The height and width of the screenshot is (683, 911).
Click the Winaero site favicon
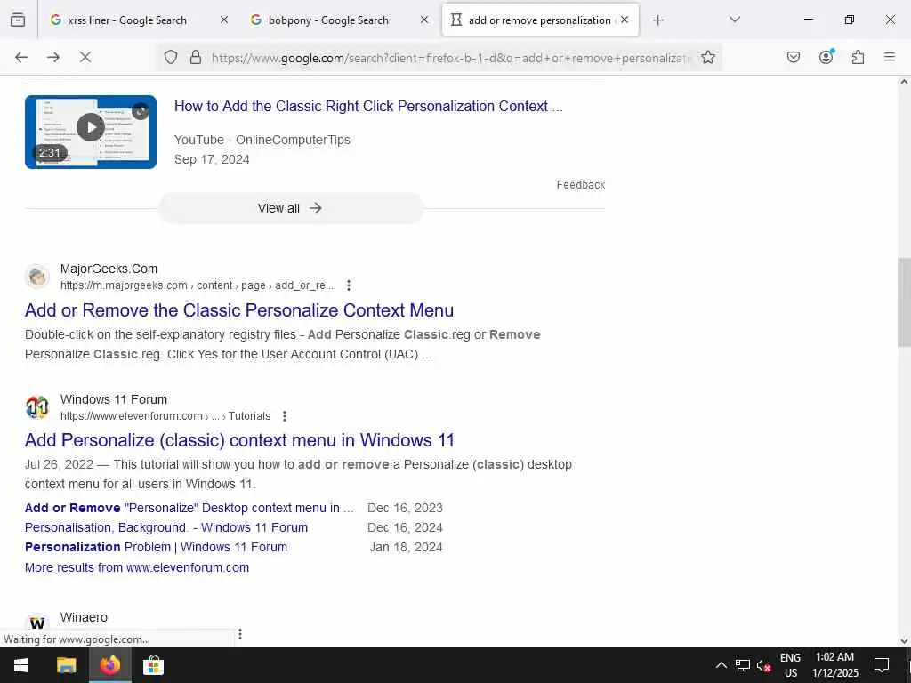pyautogui.click(x=37, y=623)
